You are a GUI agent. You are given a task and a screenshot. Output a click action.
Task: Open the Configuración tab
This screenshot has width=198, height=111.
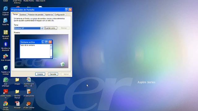click(60, 15)
